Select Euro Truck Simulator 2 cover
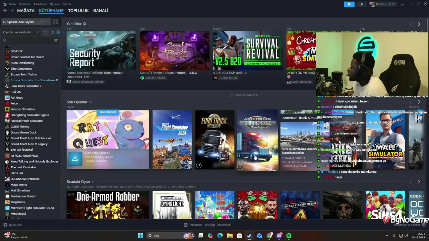 pyautogui.click(x=215, y=140)
